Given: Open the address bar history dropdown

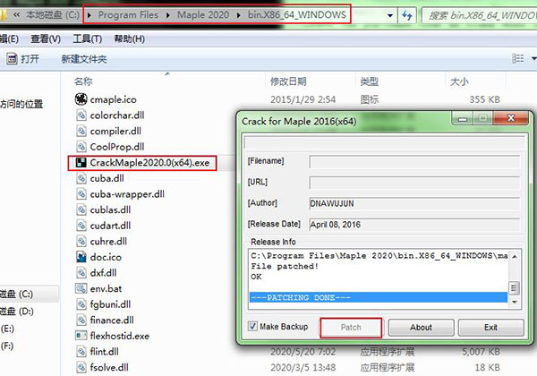Looking at the screenshot, I should [x=389, y=15].
